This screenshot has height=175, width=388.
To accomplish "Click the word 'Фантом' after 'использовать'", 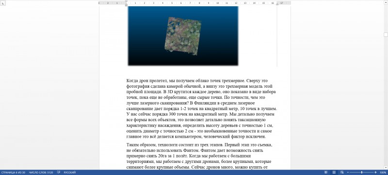I will coord(191,150).
